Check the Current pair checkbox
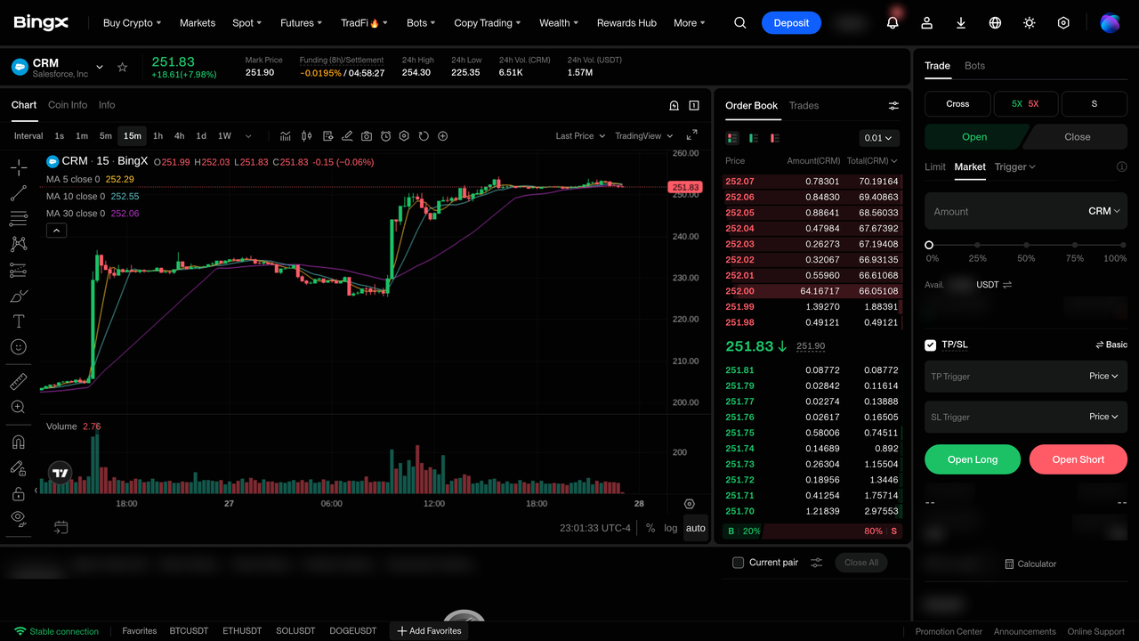Image resolution: width=1139 pixels, height=641 pixels. (x=738, y=563)
